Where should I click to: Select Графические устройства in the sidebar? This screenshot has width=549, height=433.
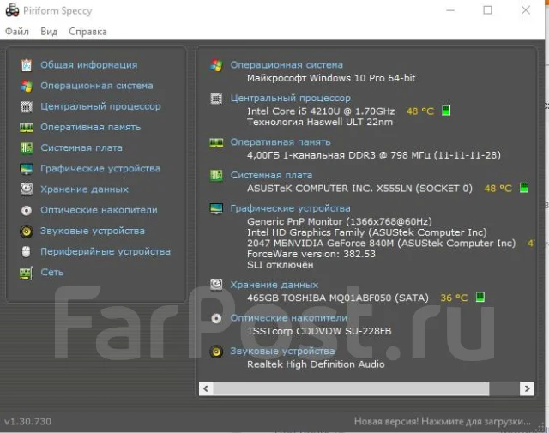(100, 169)
